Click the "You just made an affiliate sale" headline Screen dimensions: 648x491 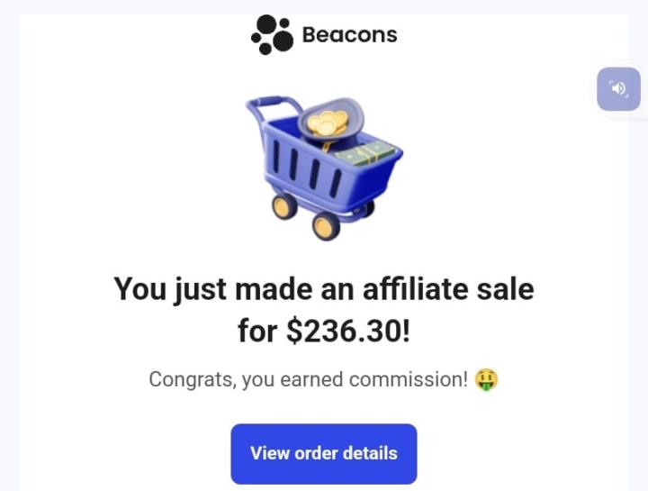click(324, 289)
